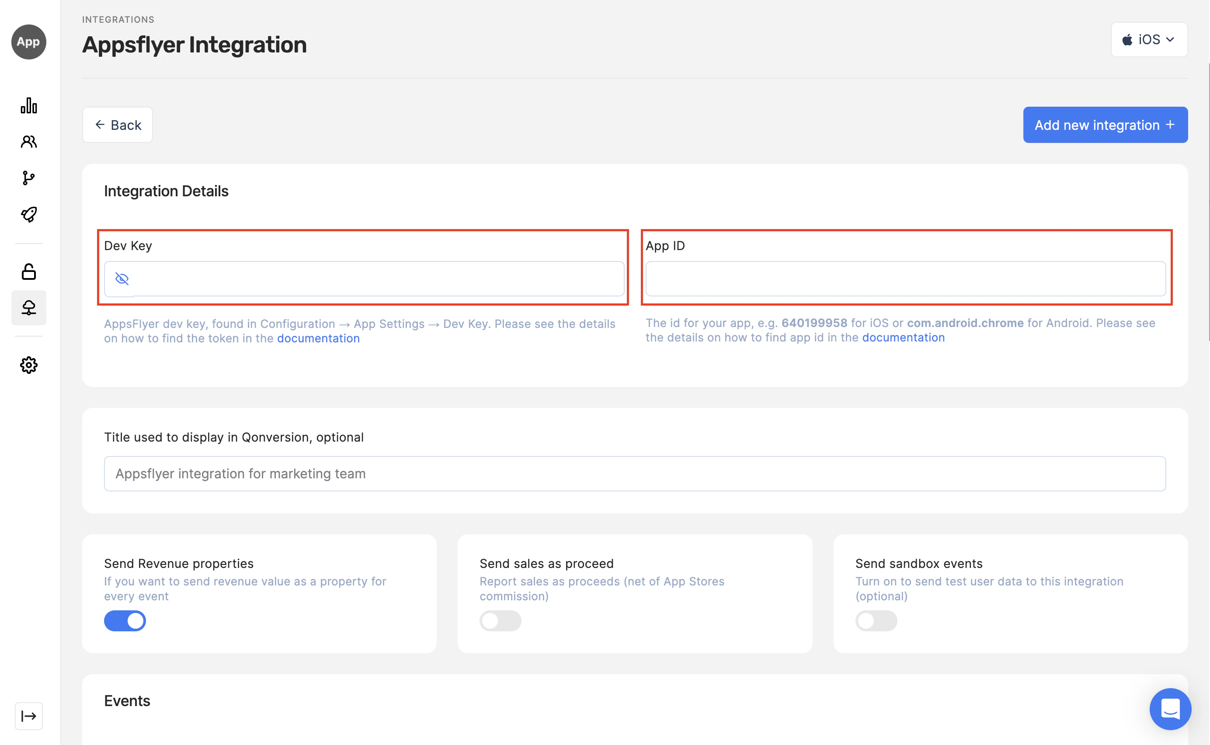
Task: Click the App ID input field
Action: 905,279
